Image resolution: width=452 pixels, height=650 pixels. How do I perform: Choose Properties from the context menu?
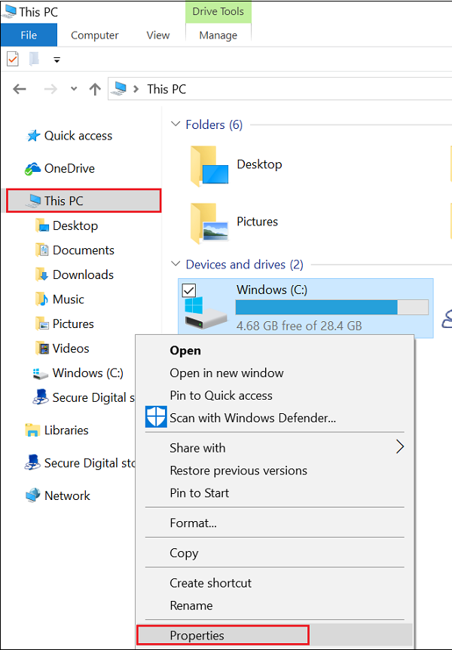197,636
